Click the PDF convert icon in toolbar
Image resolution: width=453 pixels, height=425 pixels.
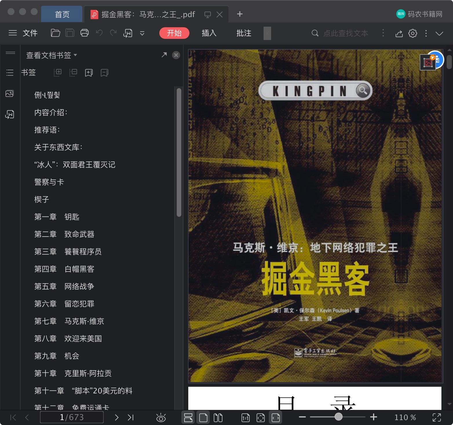[128, 33]
